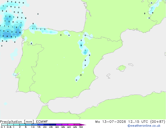Image resolution: width=166 pixels, height=128 pixels.
Task: Click the "40" legend scale label
Action: (x=69, y=127)
